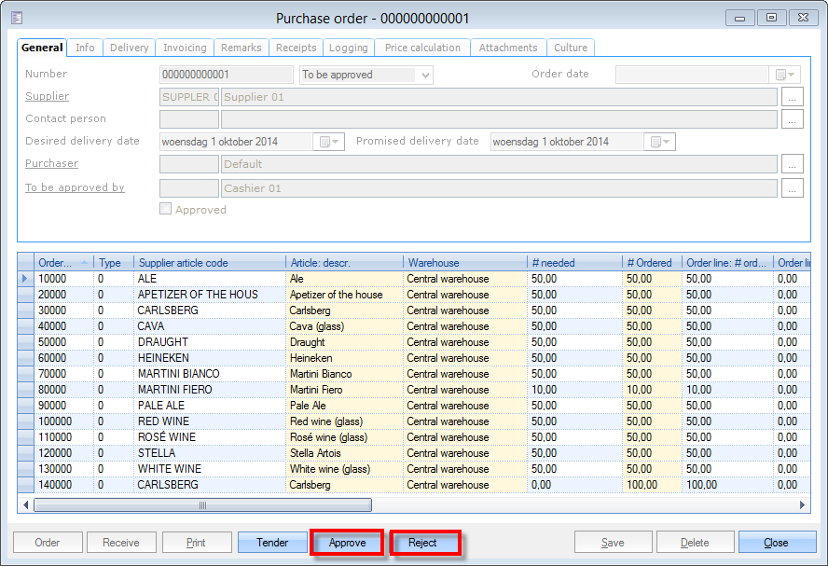Expand the 'To be approved' status dropdown
Image resolution: width=828 pixels, height=566 pixels.
[425, 75]
